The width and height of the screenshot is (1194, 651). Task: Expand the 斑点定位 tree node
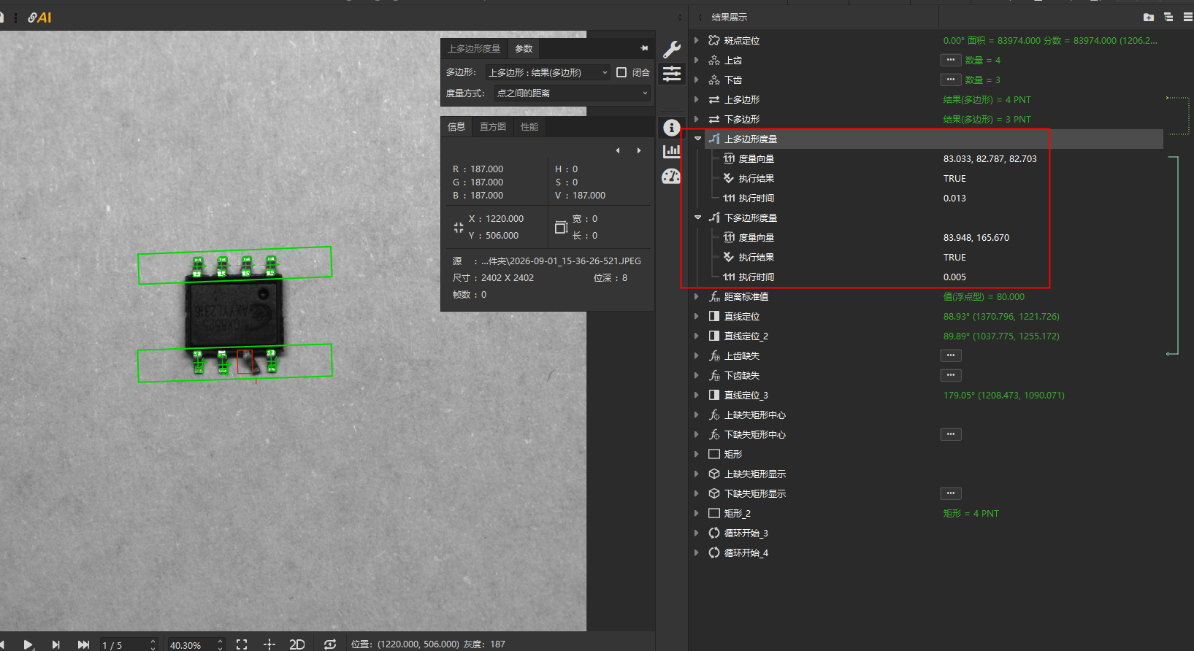(x=697, y=40)
